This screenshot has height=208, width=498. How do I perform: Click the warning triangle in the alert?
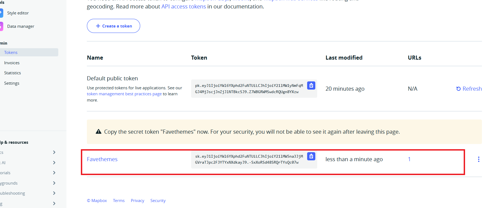coord(99,132)
